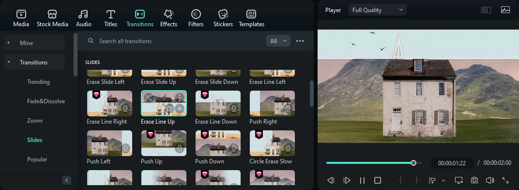519x190 pixels.
Task: Take a snapshot with the camera icon
Action: [474, 180]
